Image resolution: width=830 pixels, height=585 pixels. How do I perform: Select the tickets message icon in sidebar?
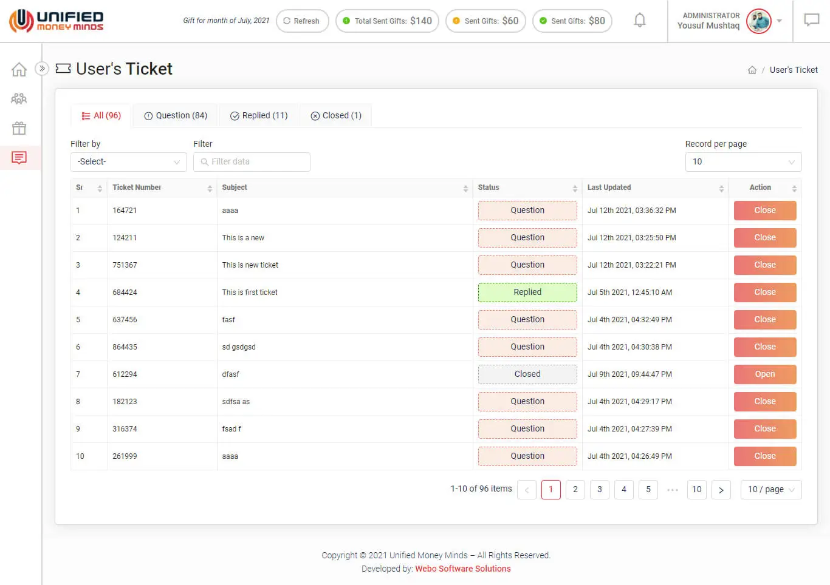[19, 158]
